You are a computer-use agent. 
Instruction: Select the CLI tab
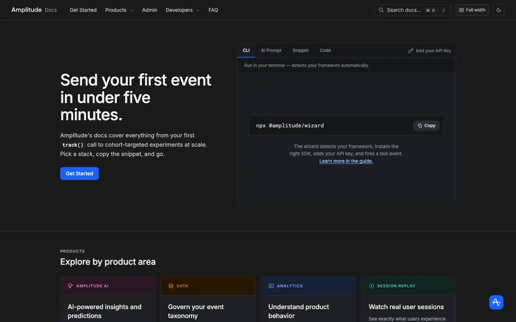pyautogui.click(x=246, y=50)
